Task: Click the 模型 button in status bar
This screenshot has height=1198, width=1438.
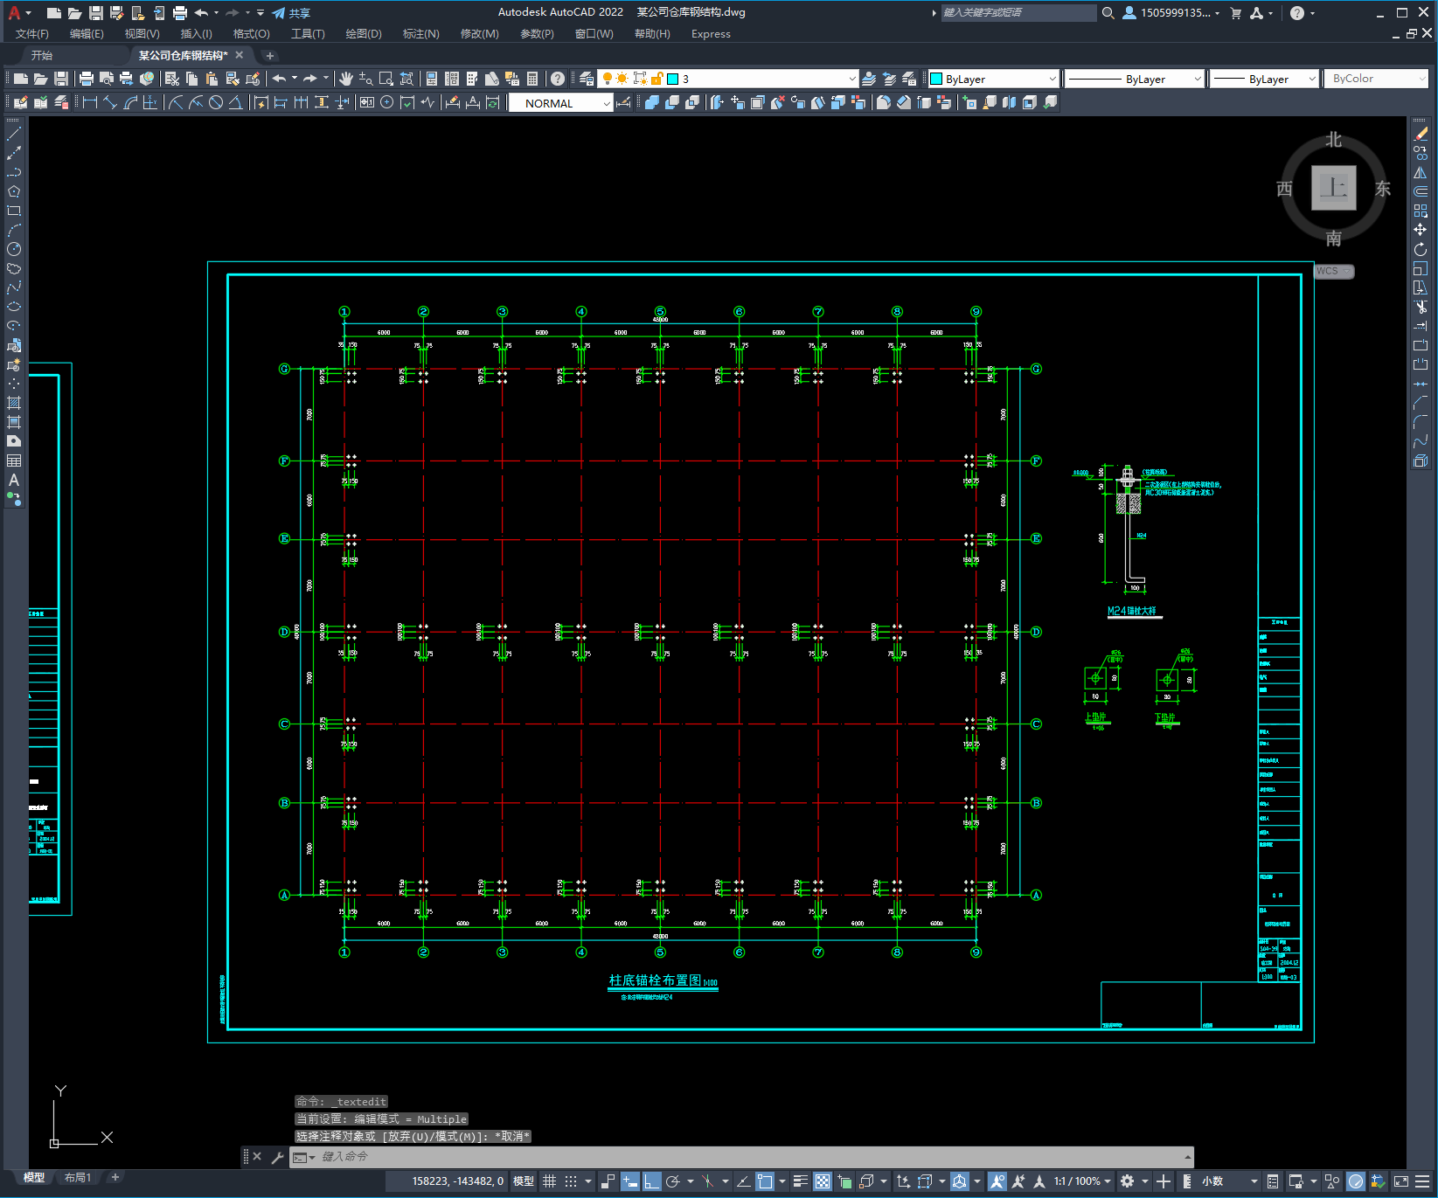Action: point(524,1181)
